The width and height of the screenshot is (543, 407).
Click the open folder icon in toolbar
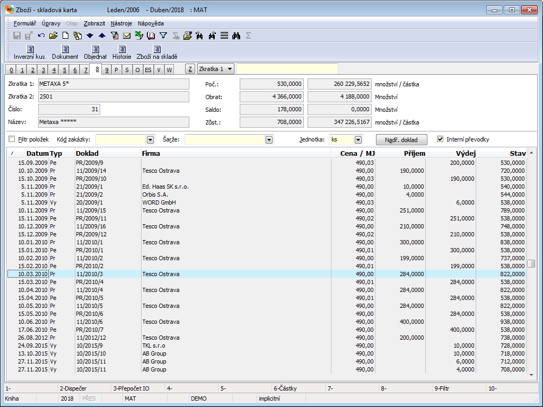coord(53,36)
